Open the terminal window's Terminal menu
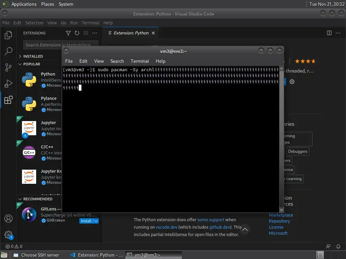The height and width of the screenshot is (259, 346). 140,61
